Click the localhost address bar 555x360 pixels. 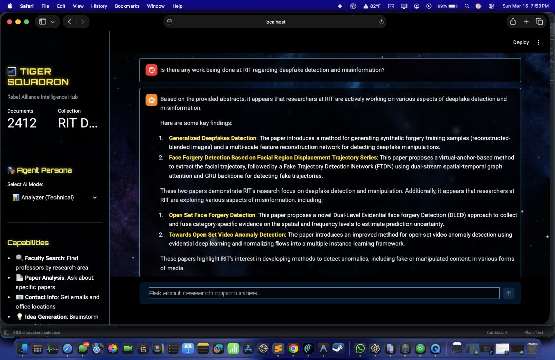(x=275, y=22)
